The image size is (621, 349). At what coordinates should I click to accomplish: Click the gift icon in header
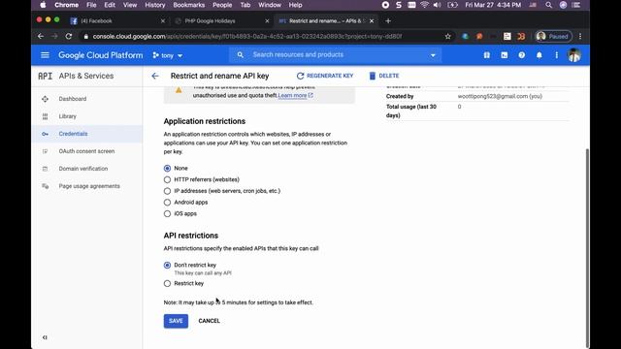(487, 55)
